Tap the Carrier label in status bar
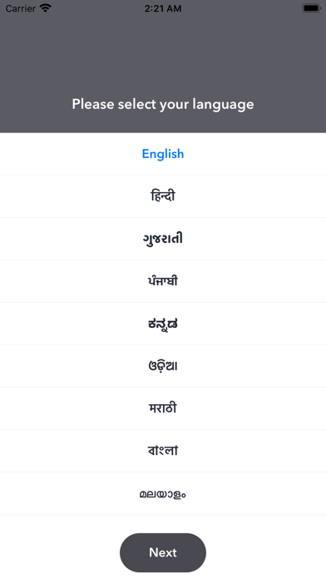This screenshot has height=579, width=326. tap(20, 8)
